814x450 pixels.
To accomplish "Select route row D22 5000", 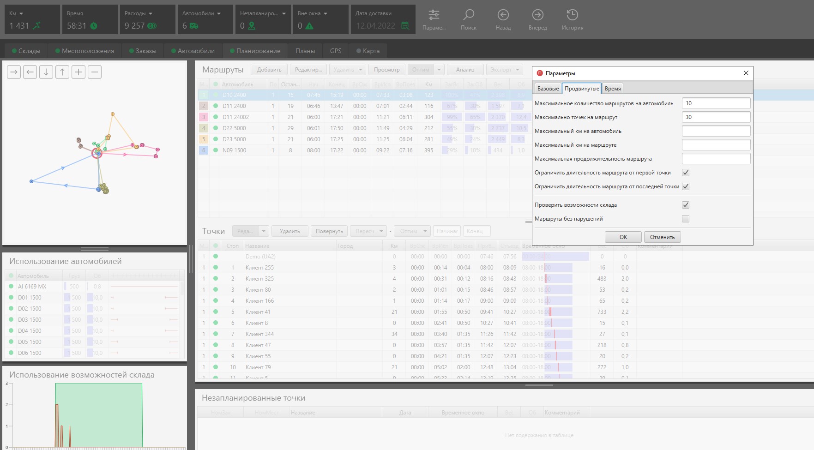I will pyautogui.click(x=365, y=128).
